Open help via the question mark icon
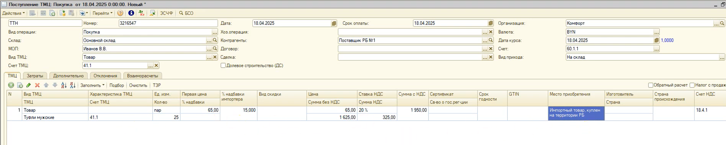Viewport: 726px width, 145px height. 120,13
